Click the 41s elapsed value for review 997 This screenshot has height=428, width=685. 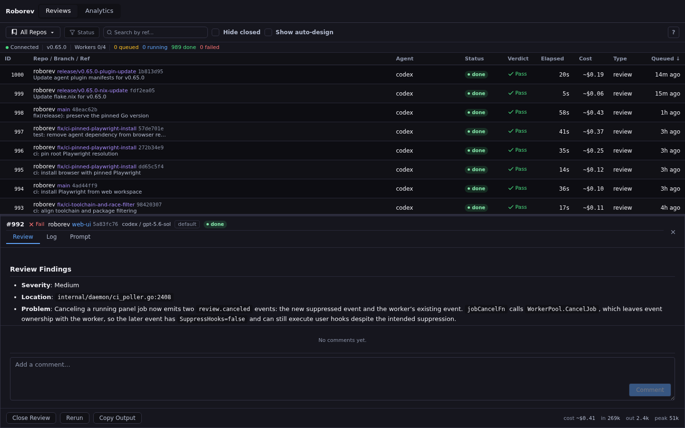564,132
